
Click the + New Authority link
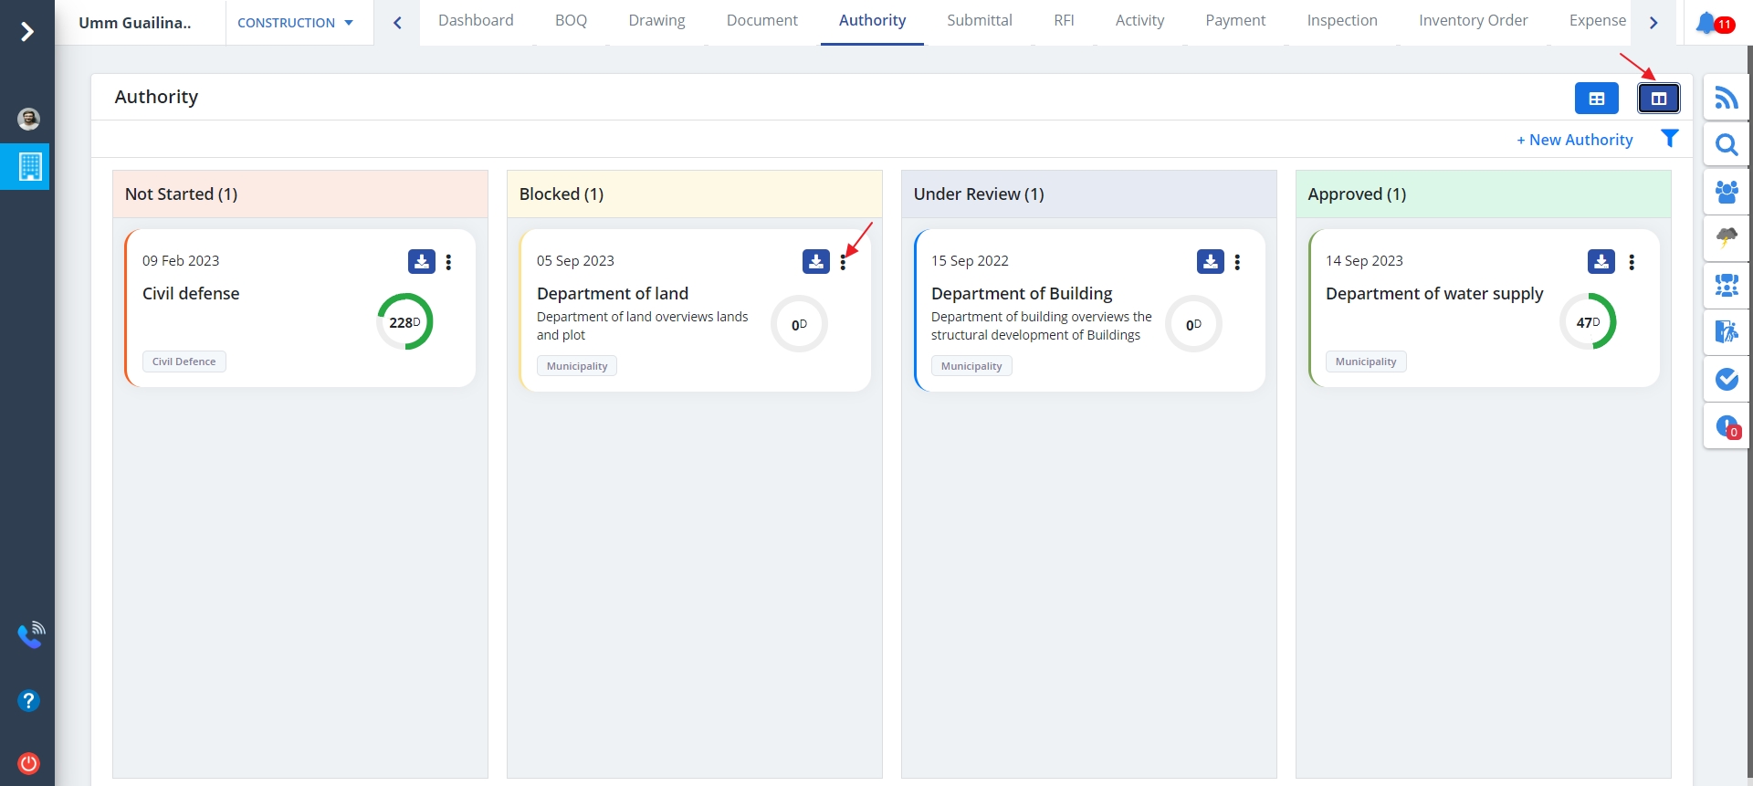click(1574, 140)
